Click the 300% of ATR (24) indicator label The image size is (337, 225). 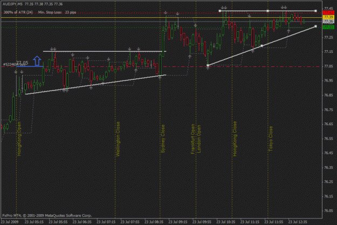[x=18, y=12]
